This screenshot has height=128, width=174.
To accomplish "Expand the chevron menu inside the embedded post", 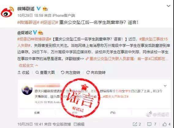I will pos(165,86).
